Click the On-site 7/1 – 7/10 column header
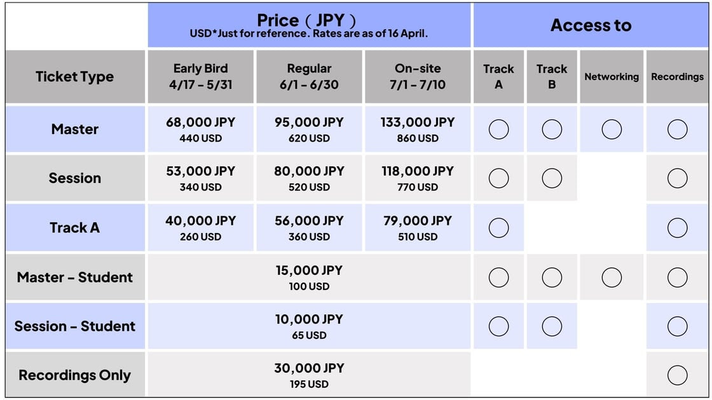Viewport: 712px width, 400px height. 417,77
